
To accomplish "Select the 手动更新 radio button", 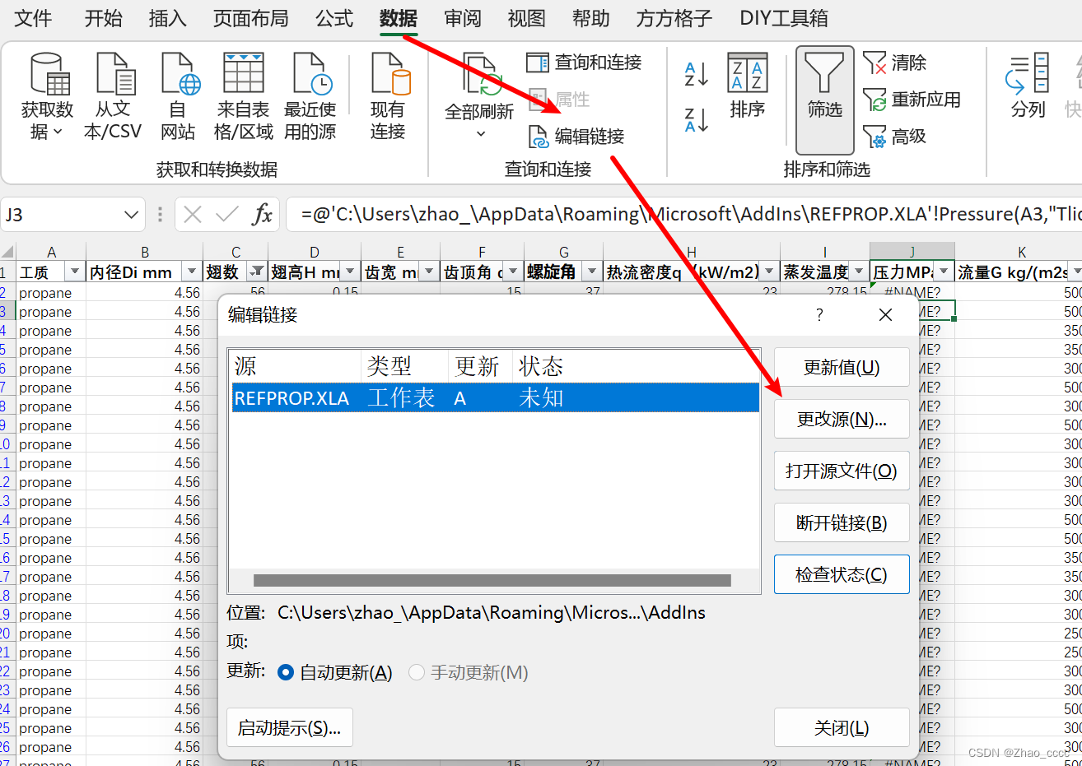I will (x=417, y=672).
